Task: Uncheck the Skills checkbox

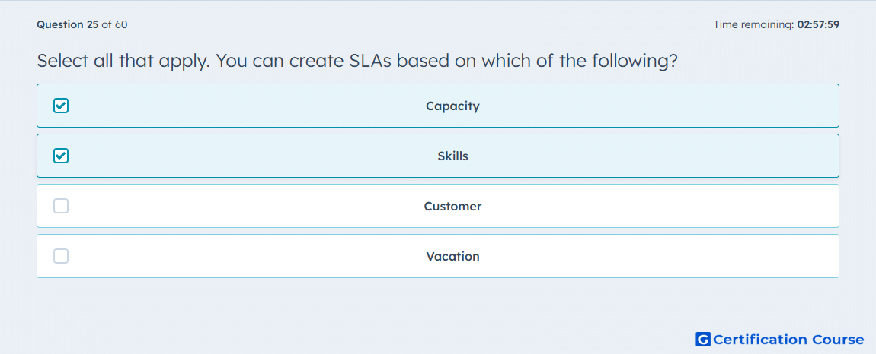Action: click(x=61, y=156)
